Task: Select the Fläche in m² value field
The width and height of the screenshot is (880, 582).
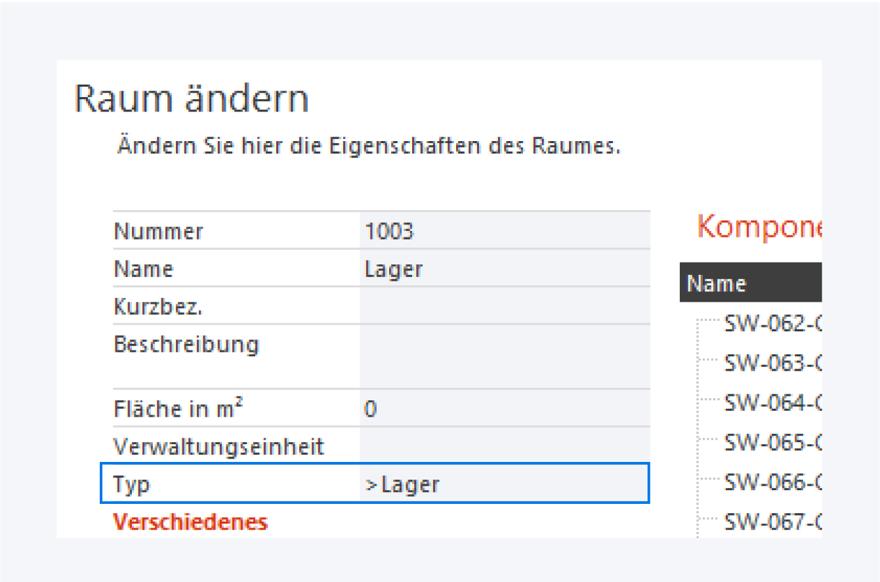Action: pyautogui.click(x=504, y=409)
